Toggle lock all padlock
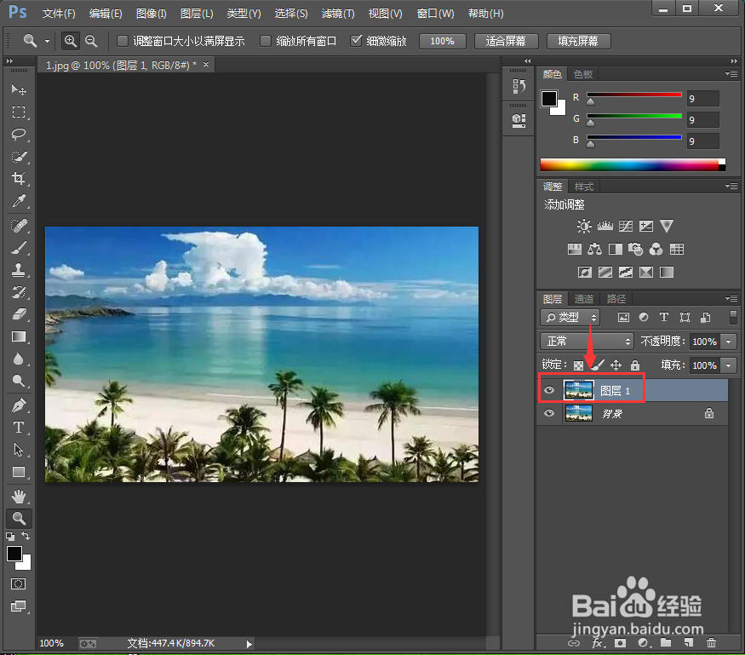Screen dimensions: 745x655 (x=635, y=365)
